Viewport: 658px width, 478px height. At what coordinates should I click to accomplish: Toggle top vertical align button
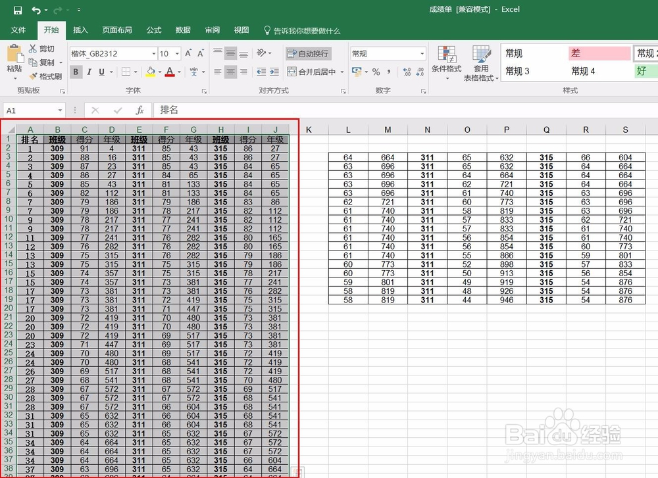217,53
